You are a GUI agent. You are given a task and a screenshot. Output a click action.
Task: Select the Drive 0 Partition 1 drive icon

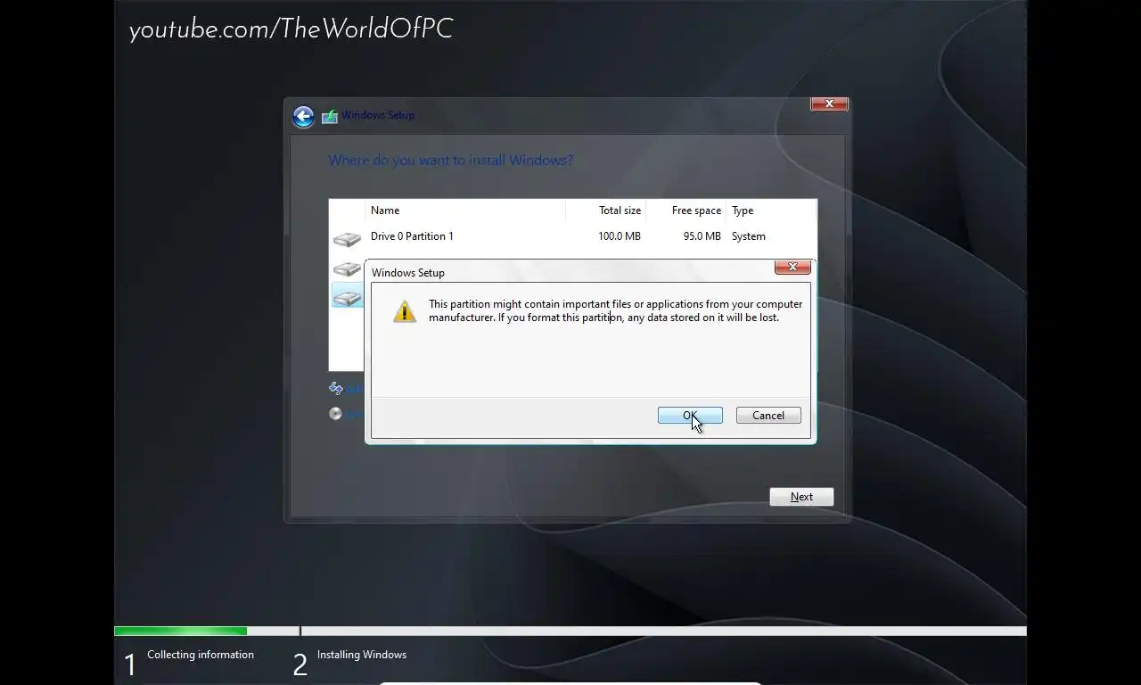coord(347,238)
